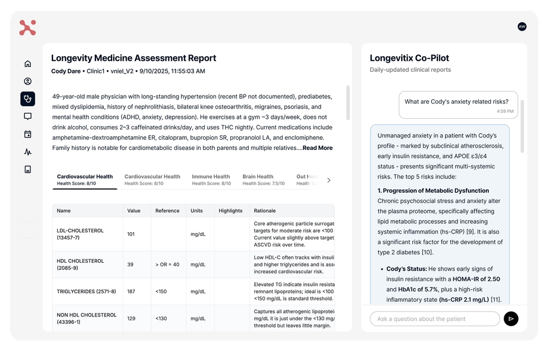
Task: Open the user profile sidebar icon
Action: click(x=27, y=81)
